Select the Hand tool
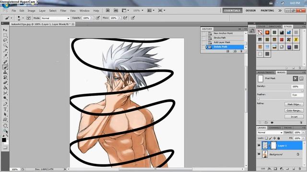The image size is (307, 172). click(x=5, y=125)
